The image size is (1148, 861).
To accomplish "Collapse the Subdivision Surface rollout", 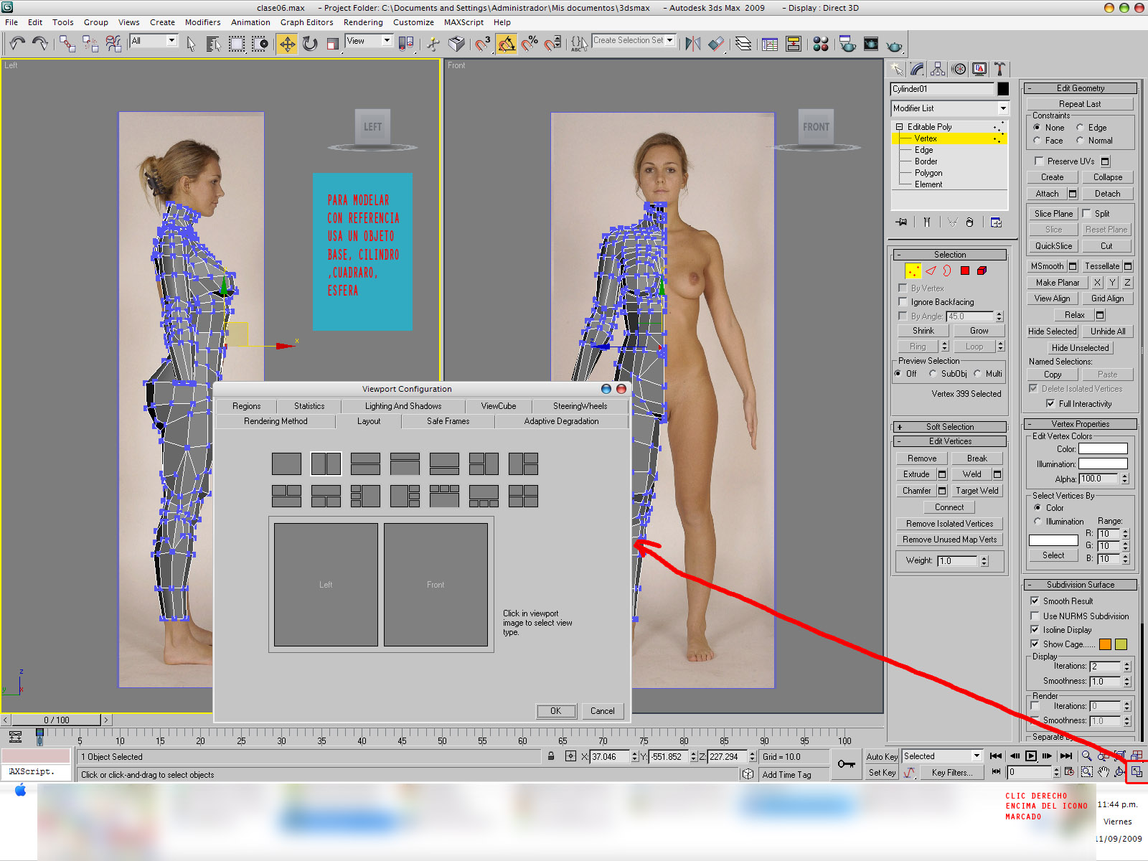I will tap(1080, 585).
